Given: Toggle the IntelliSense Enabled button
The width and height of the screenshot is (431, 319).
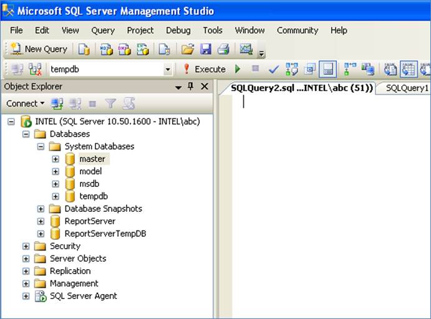Looking at the screenshot, I should 327,69.
